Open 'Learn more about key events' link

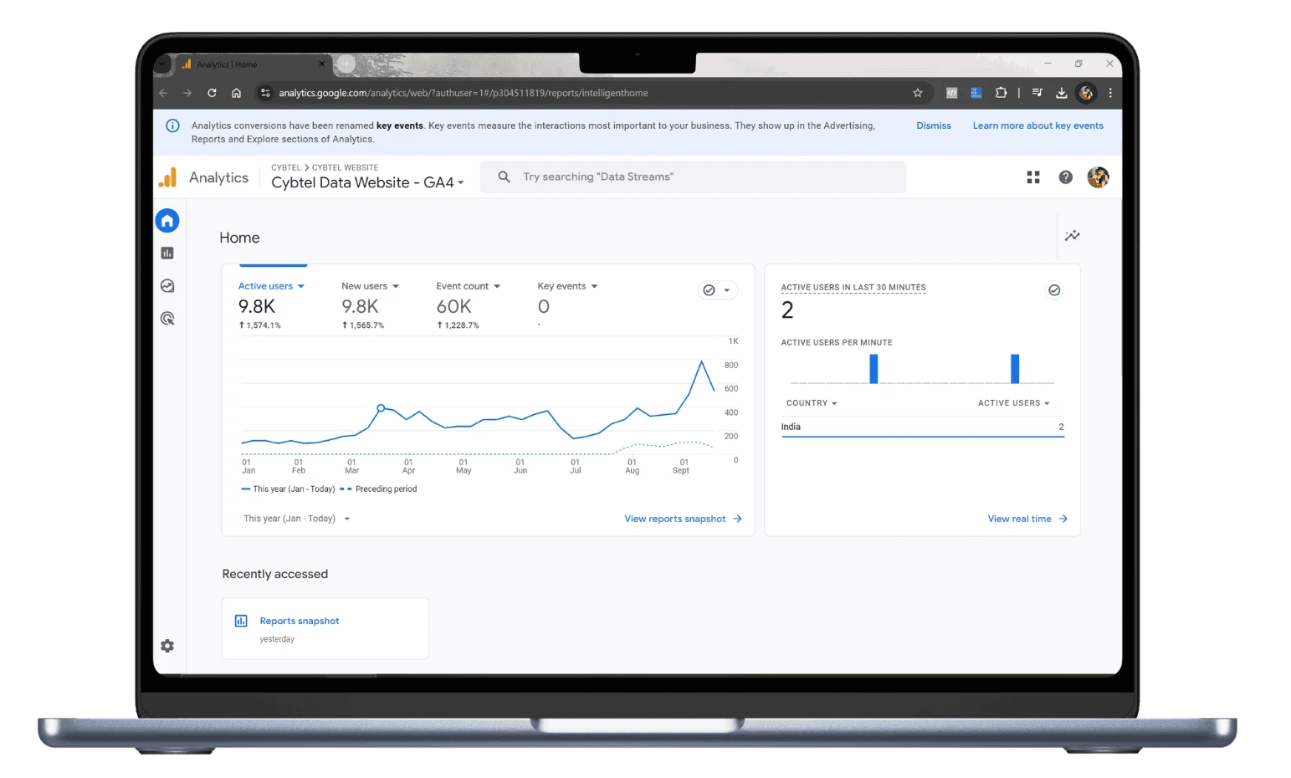click(x=1037, y=125)
